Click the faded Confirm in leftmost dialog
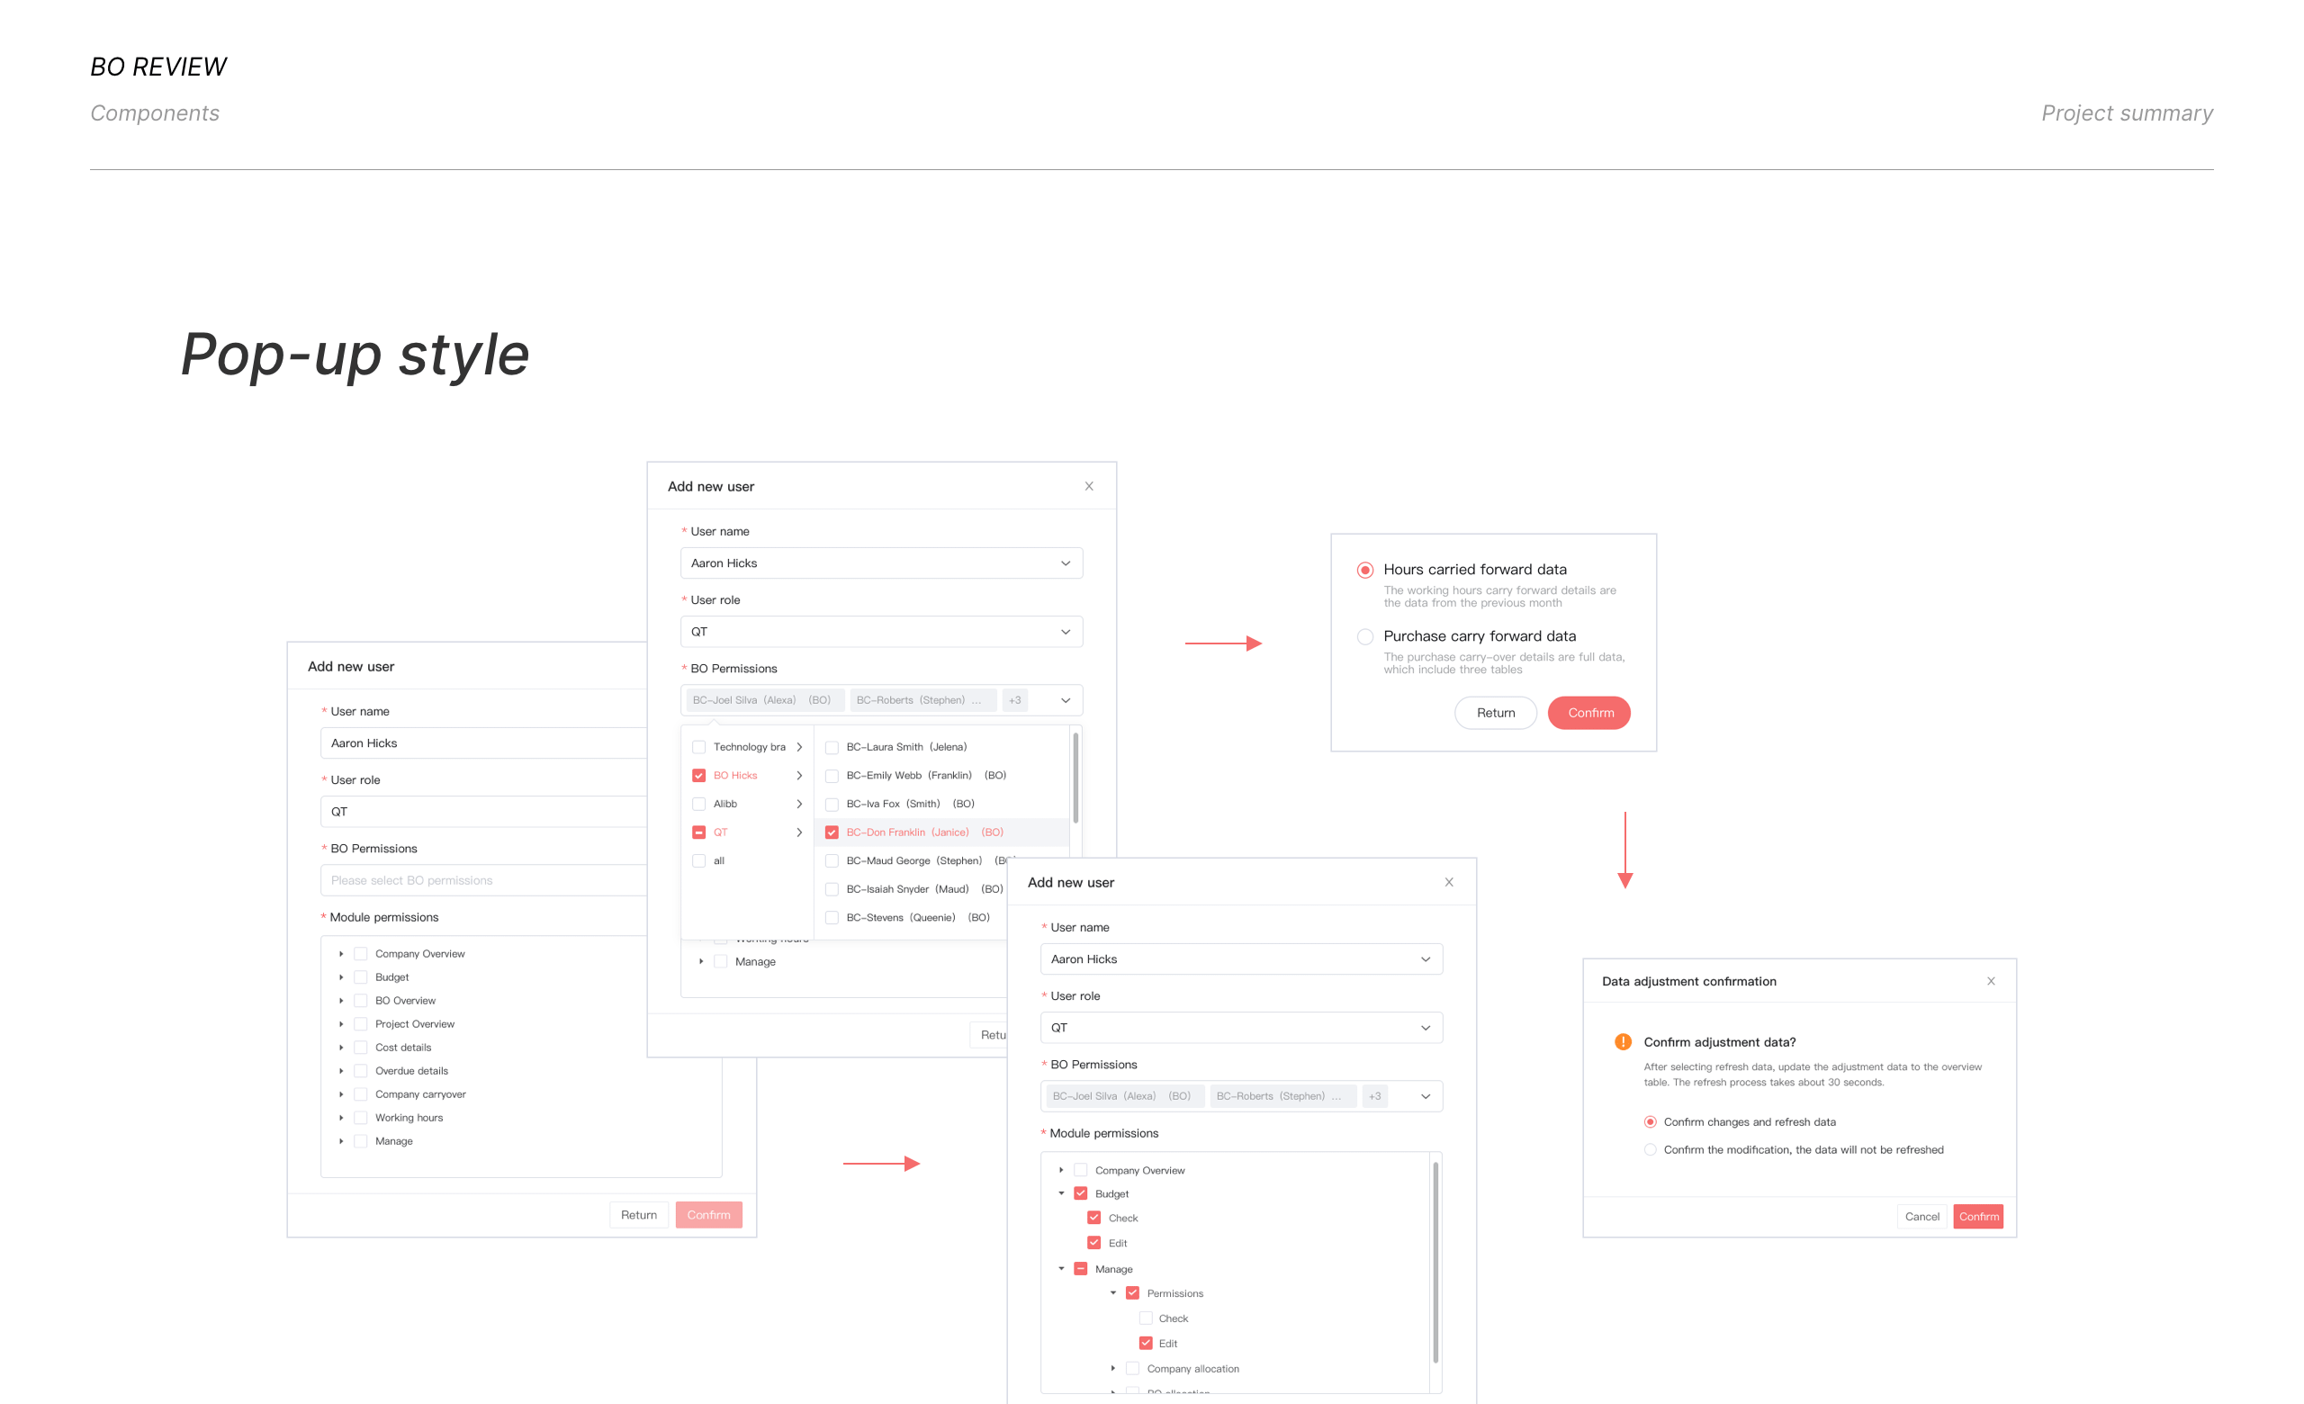Screen dimensions: 2304x1404 (x=709, y=1214)
